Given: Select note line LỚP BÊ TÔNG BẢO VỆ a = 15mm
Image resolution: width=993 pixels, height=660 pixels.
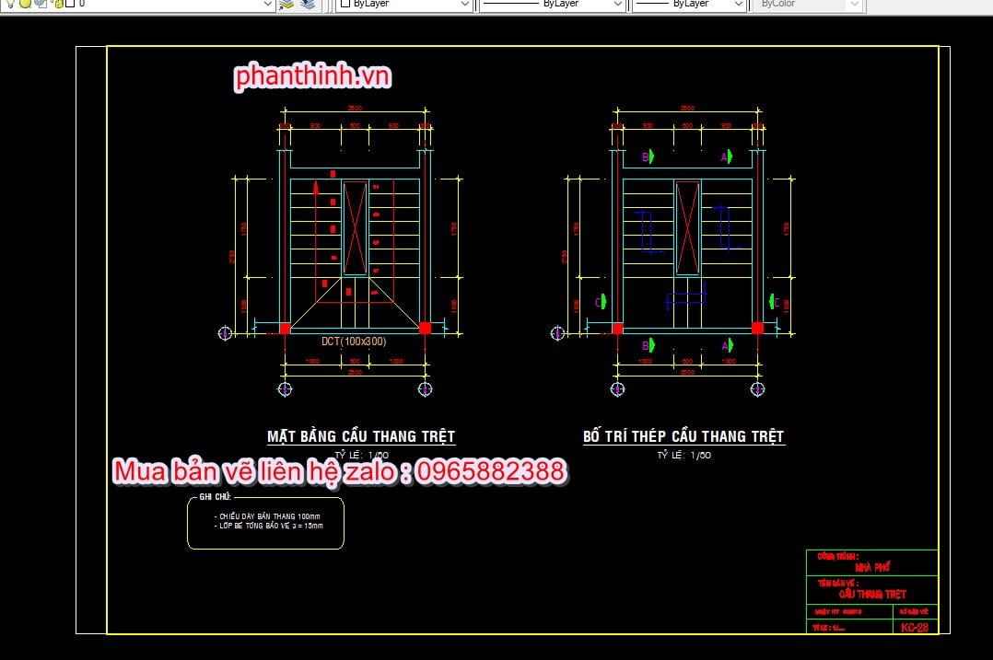Looking at the screenshot, I should [269, 526].
